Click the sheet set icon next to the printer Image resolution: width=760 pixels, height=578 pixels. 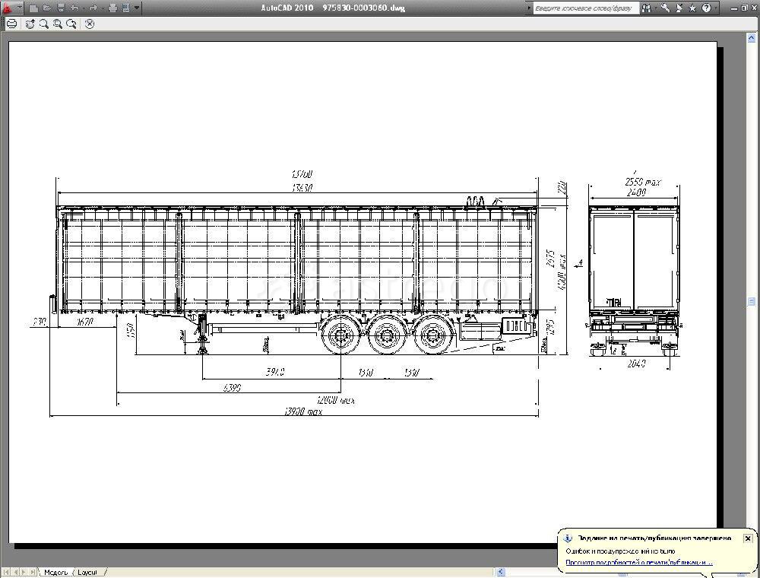125,8
